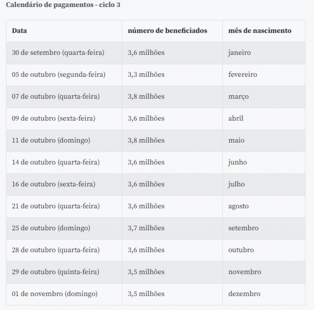This screenshot has width=314, height=310.
Task: Select the '30 de setembro (quarta-feira)' cell
Action: [64, 53]
